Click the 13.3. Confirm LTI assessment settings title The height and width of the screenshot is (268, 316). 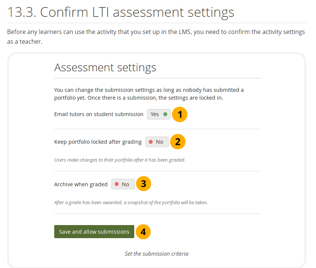121,12
